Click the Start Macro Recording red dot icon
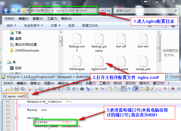181x131 pixels. point(173,89)
